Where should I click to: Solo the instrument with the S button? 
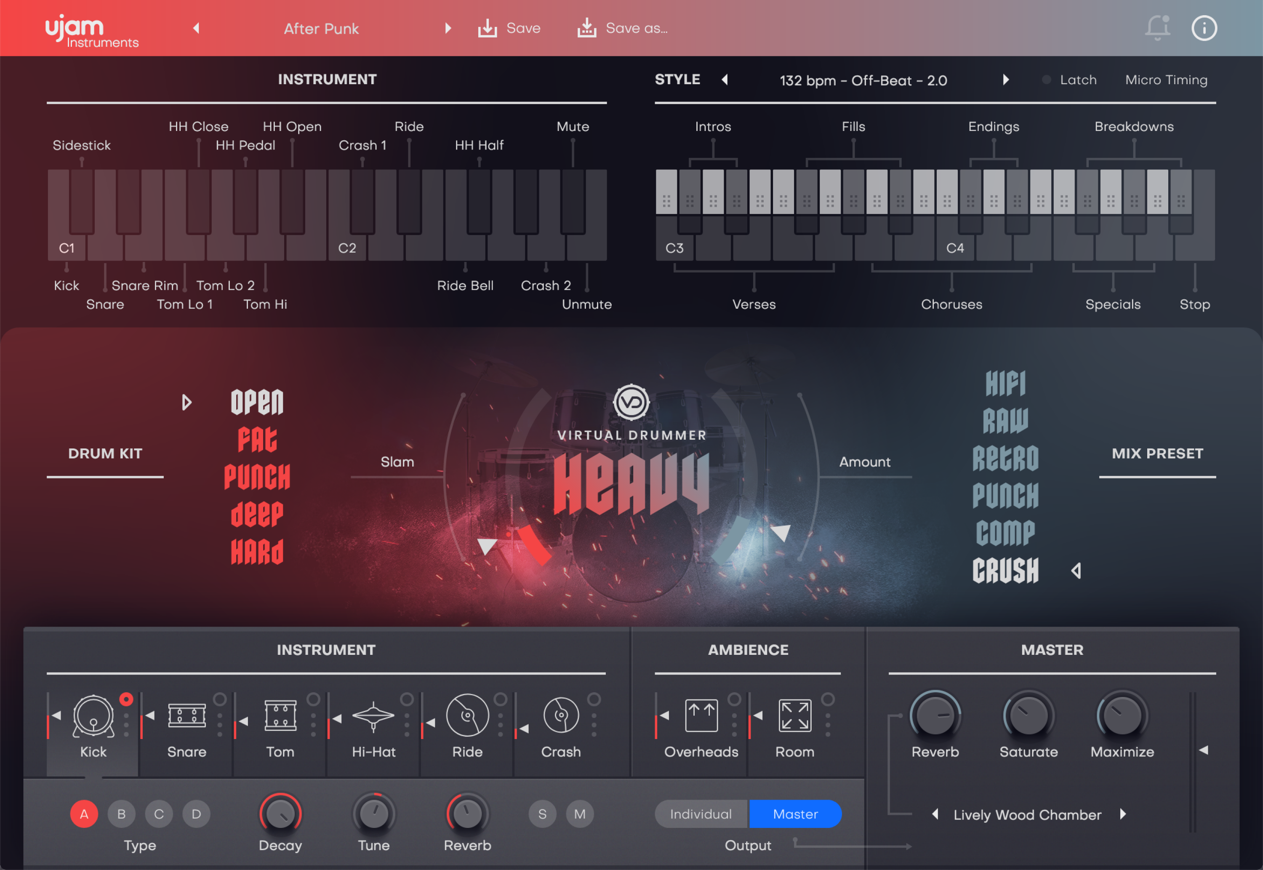(542, 814)
